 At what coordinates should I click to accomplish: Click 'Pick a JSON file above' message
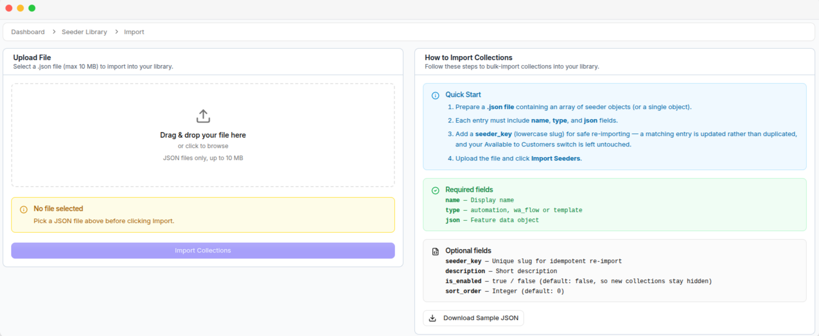tap(104, 221)
